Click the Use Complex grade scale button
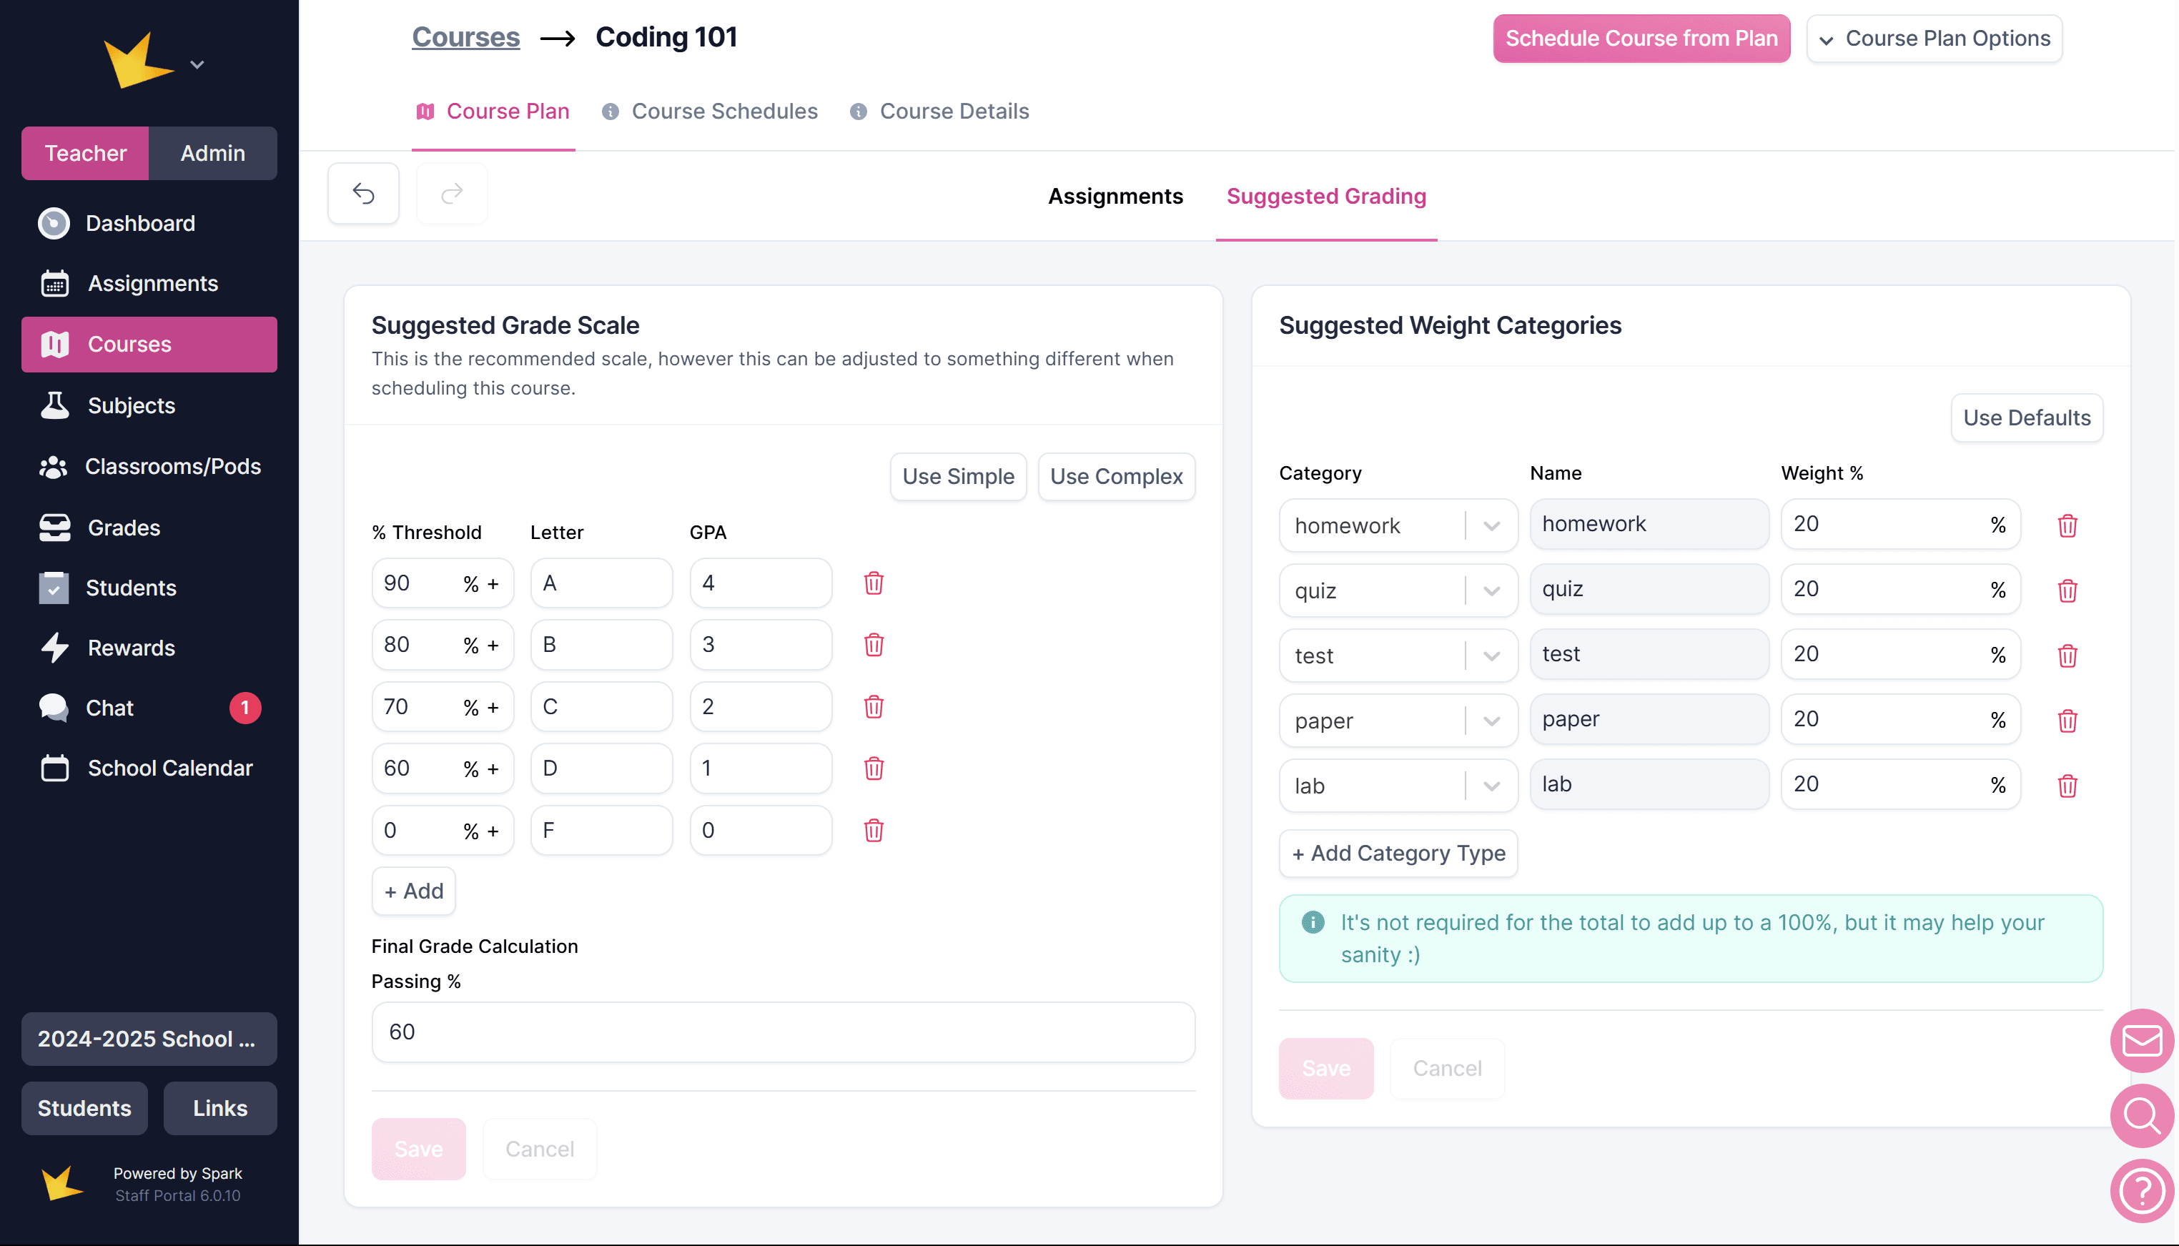This screenshot has width=2179, height=1246. pyautogui.click(x=1115, y=477)
